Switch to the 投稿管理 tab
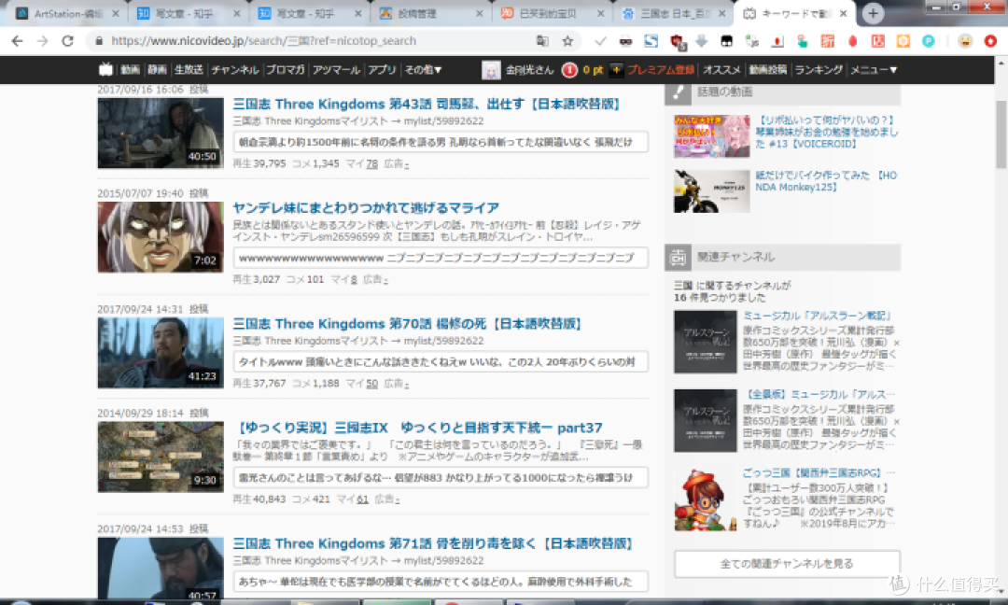Screen dimensions: 1008x605 coord(430,13)
